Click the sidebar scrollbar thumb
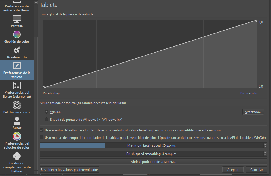Screen dimensions: 271x176 tap(36, 103)
